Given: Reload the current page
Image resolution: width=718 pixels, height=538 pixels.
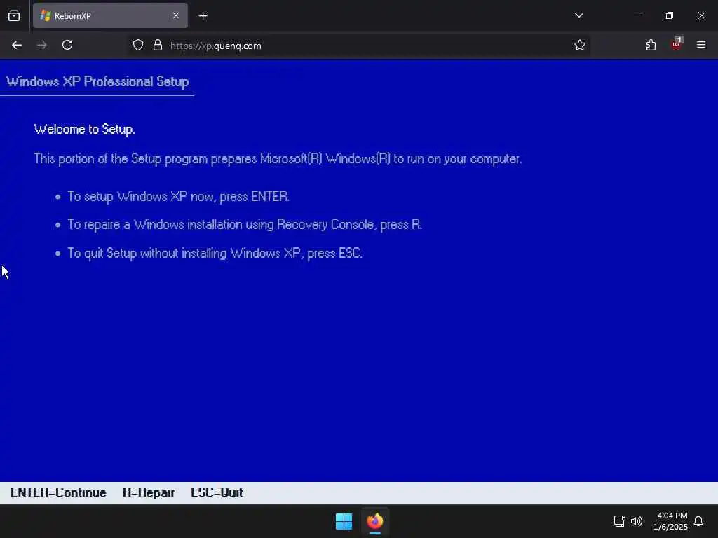Looking at the screenshot, I should [67, 45].
